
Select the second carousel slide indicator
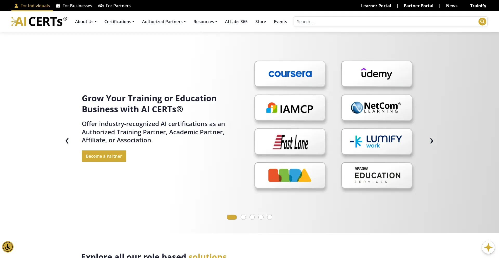pos(243,217)
